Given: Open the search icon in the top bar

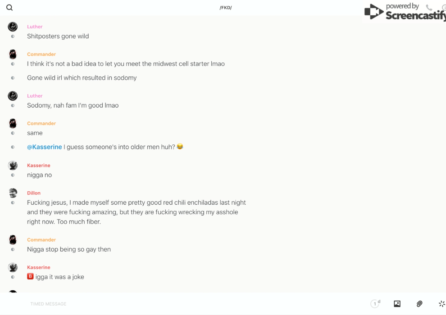Looking at the screenshot, I should (x=9, y=8).
